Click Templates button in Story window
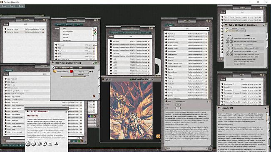Viewport: 271px width, 152px height. click(8, 70)
